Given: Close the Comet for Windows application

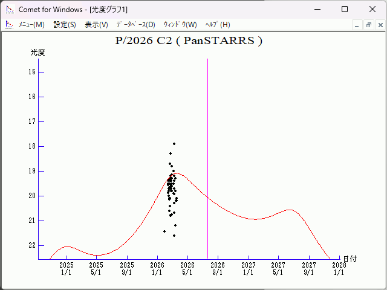Looking at the screenshot, I should (x=372, y=10).
